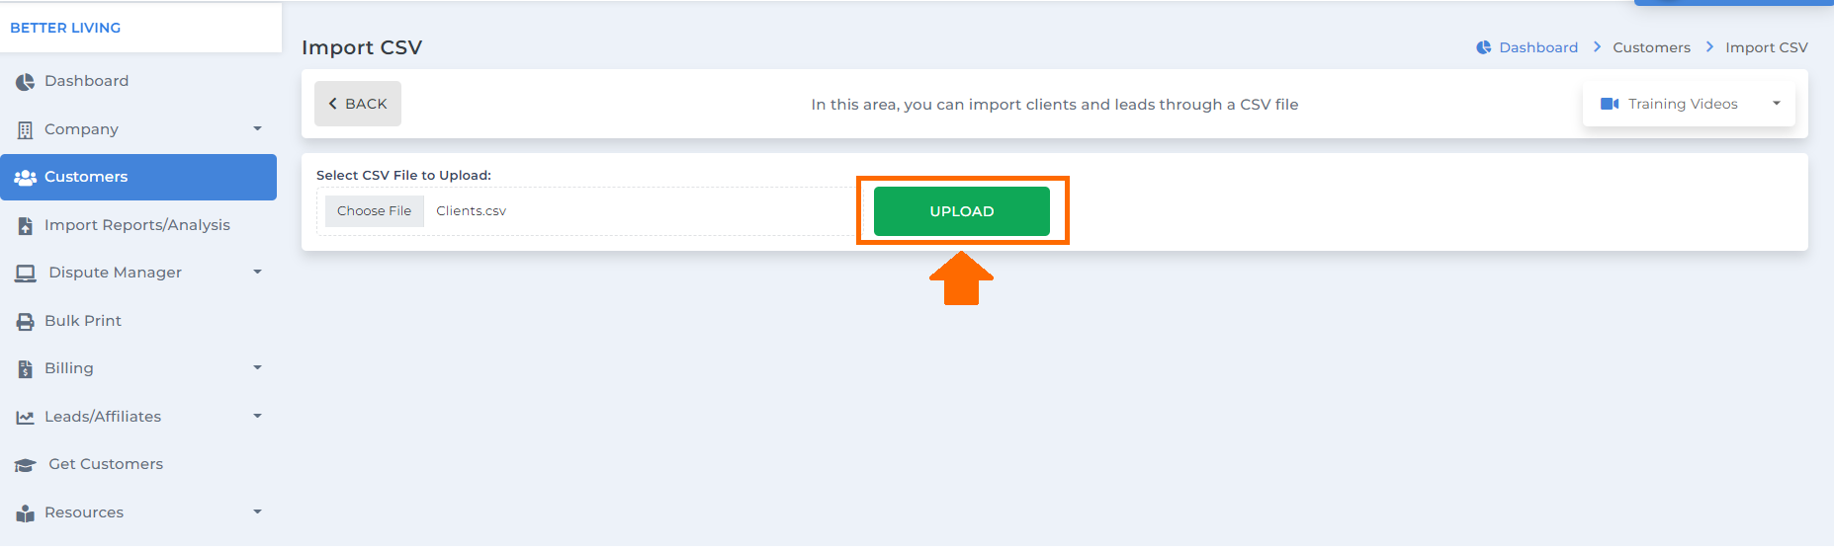Click the Bulk Print printer icon
The image size is (1834, 551).
point(25,322)
